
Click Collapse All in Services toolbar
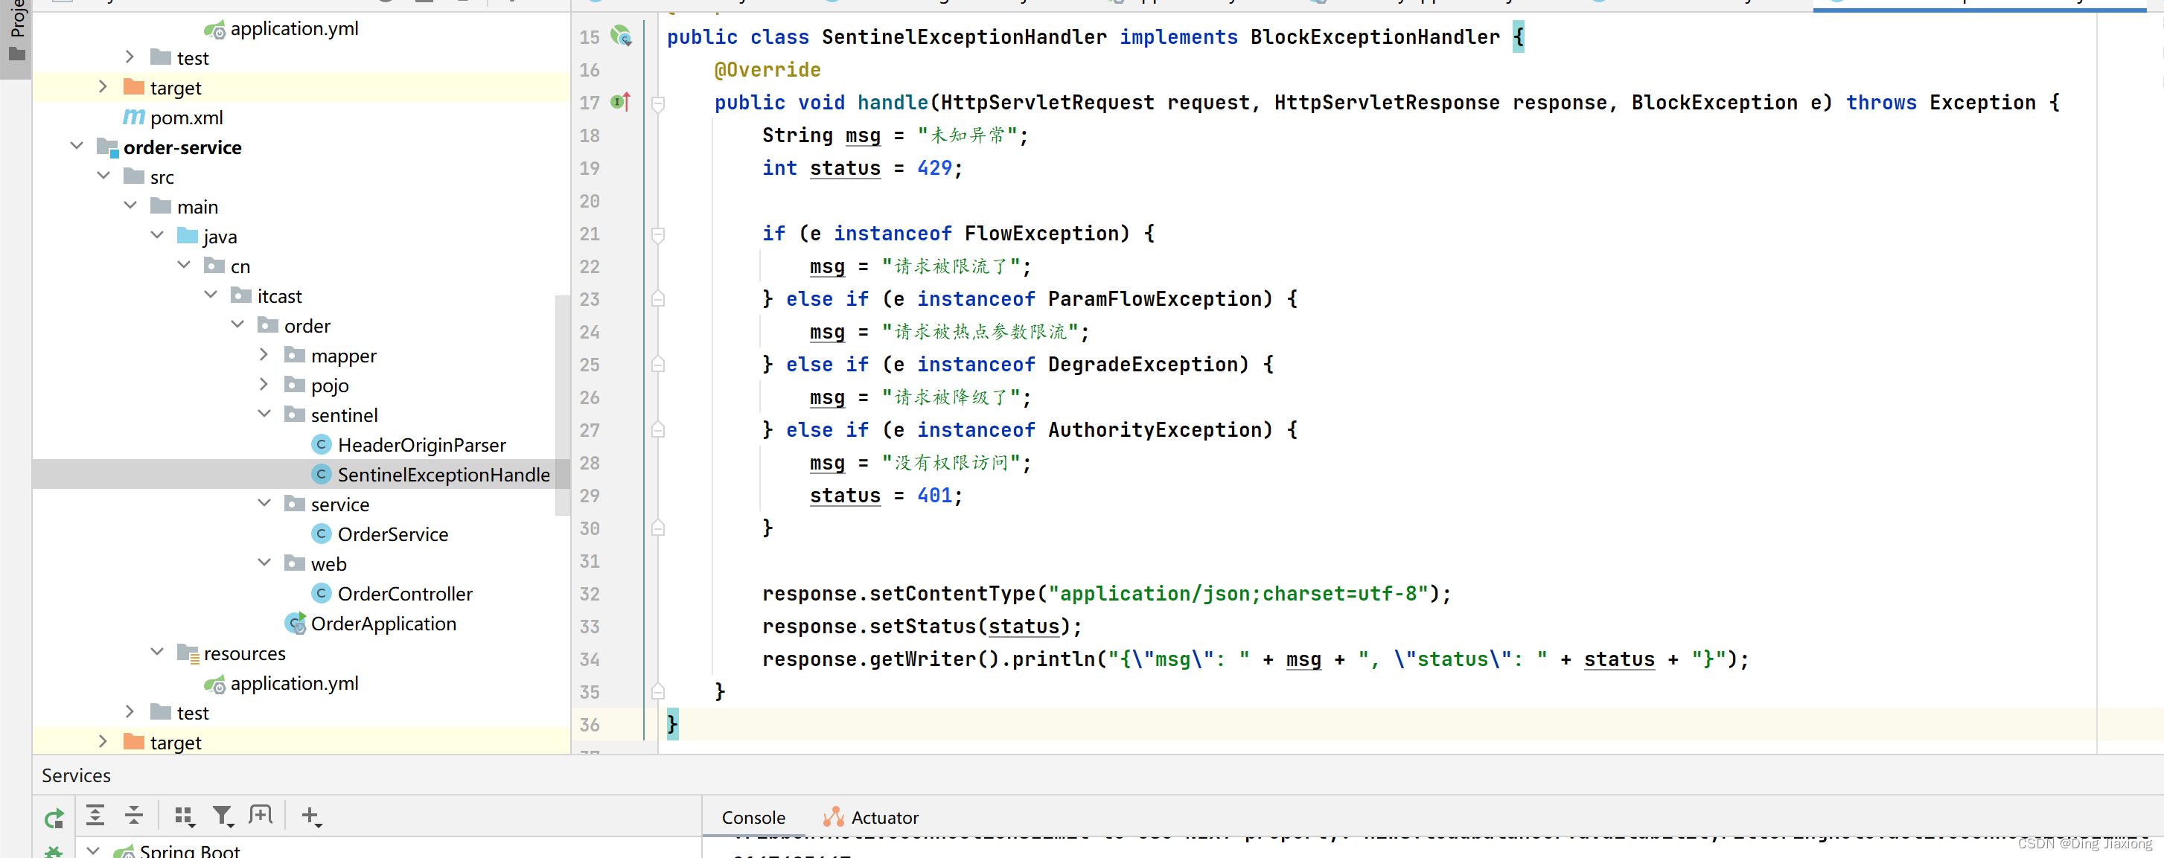point(135,814)
